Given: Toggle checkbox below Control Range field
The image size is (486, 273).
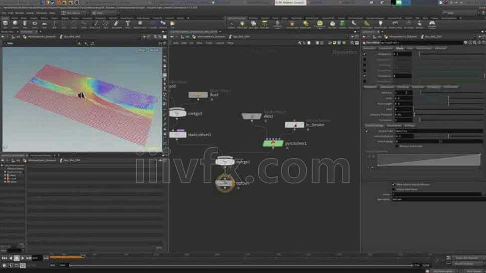Looking at the screenshot, I should click(397, 146).
